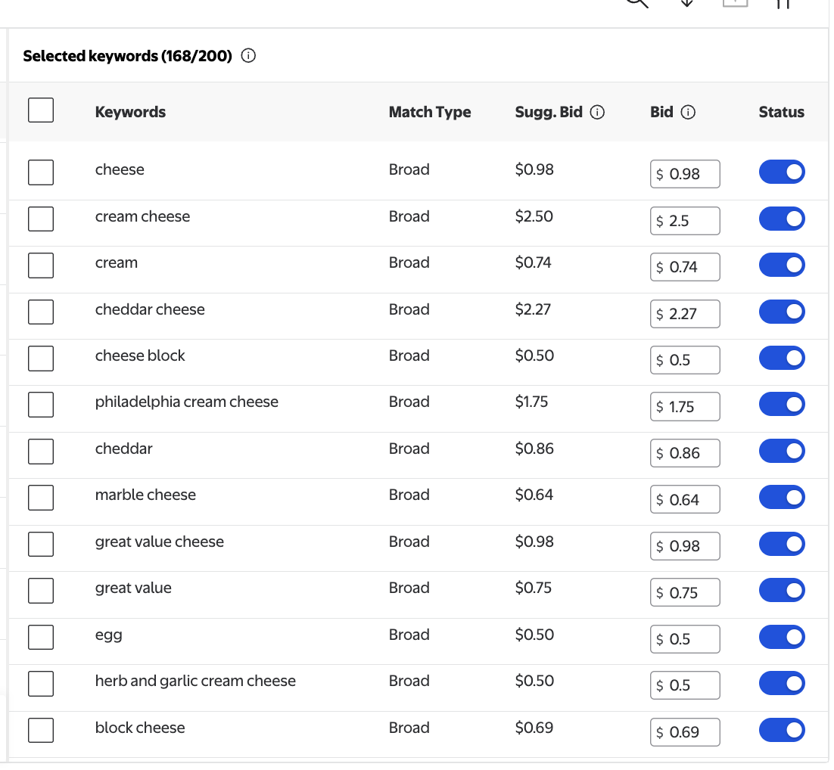The width and height of the screenshot is (834, 770).
Task: Click block cheese bid field 0.69
Action: point(685,732)
